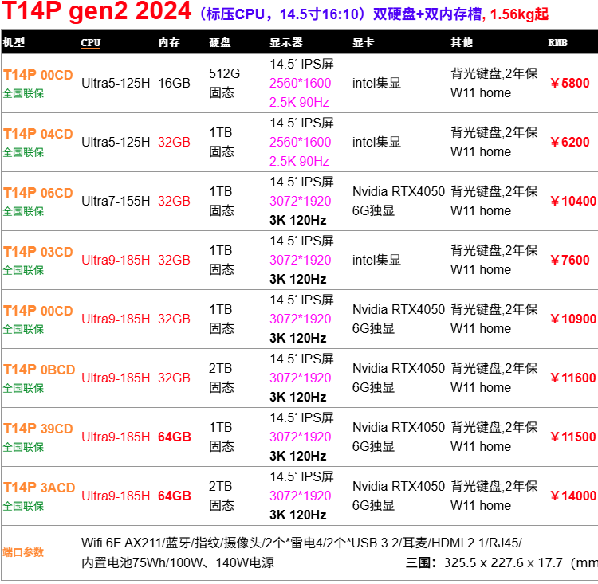Viewport: 598px width, 584px height.
Task: Click "intel集显" in the T14P 03CD row
Action: click(x=376, y=260)
